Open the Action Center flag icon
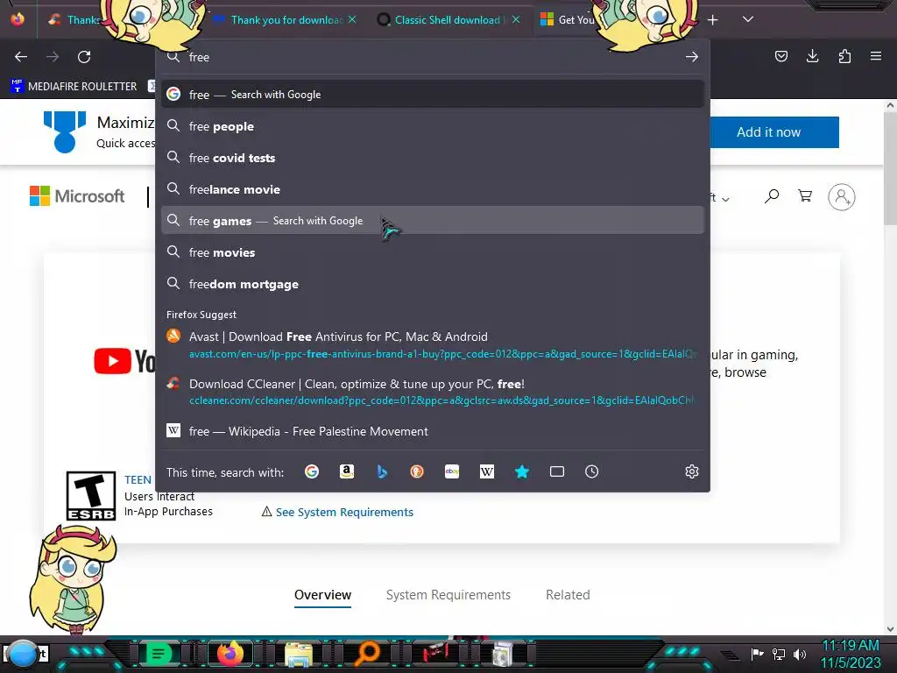Screen dimensions: 897x673 pos(757,654)
